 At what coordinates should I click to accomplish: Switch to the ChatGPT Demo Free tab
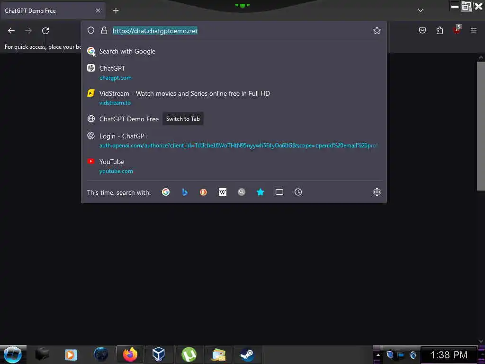point(53,10)
